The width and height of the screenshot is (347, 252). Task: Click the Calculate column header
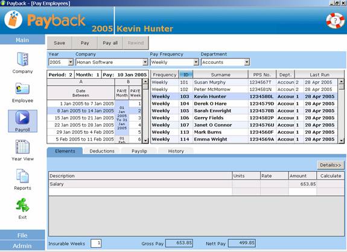tap(330, 176)
